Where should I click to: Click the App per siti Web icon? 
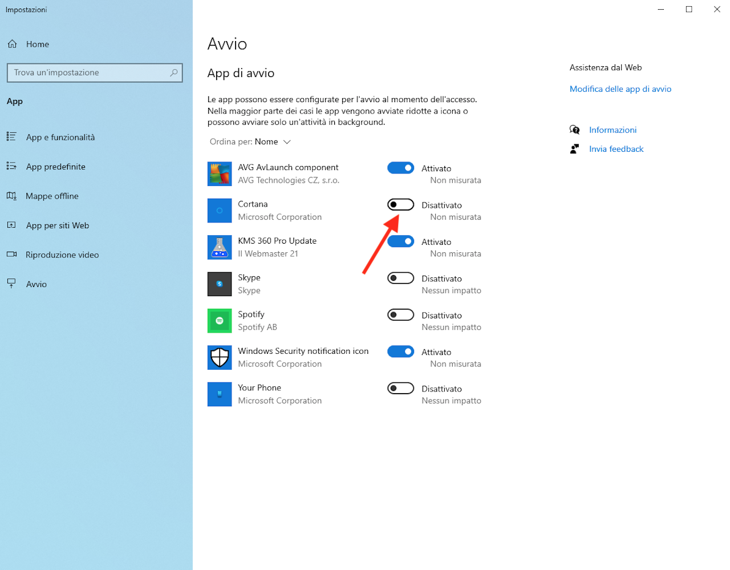(x=11, y=225)
